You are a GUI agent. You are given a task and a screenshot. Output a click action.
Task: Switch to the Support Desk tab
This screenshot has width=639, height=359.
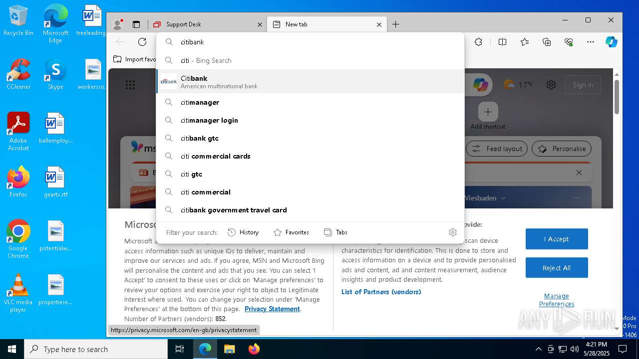pos(208,24)
